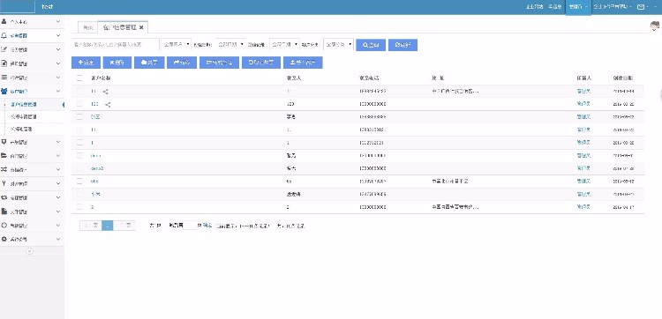The image size is (662, 319).
Task: Click the customer search text field
Action: click(116, 44)
